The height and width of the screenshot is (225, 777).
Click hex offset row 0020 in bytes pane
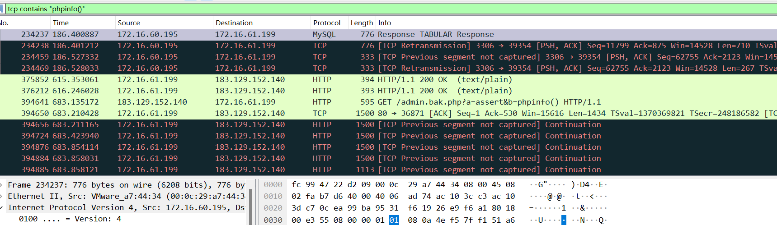273,208
